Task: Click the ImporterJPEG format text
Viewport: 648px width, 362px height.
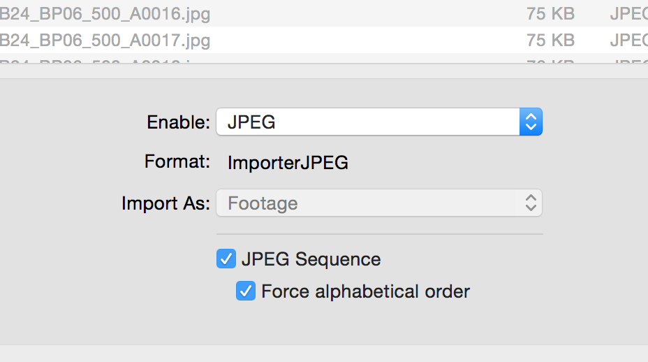Action: click(288, 163)
